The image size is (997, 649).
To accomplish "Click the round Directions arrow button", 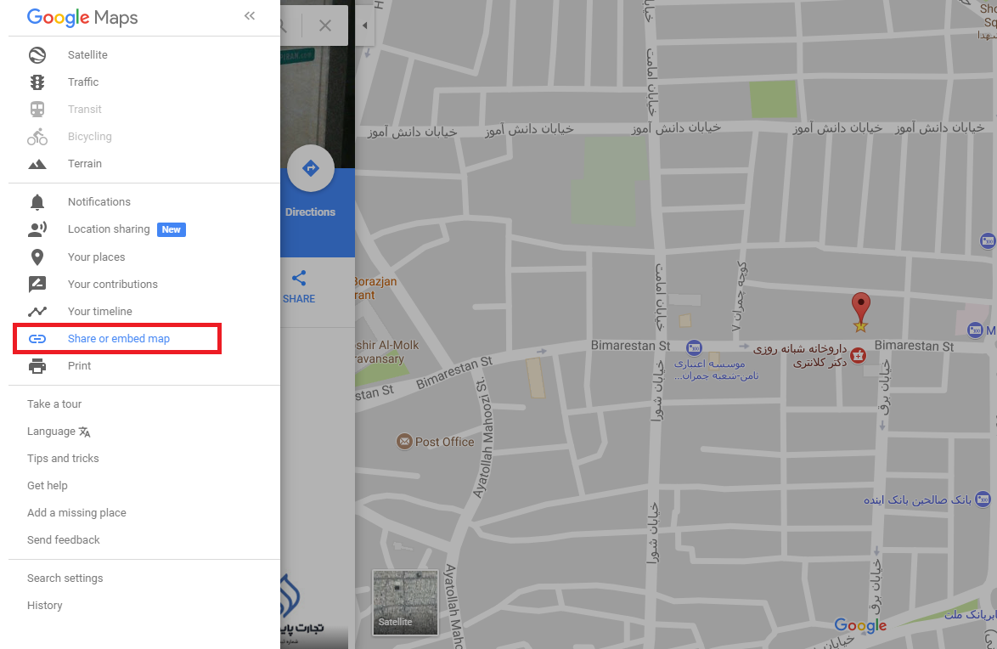I will [x=310, y=168].
